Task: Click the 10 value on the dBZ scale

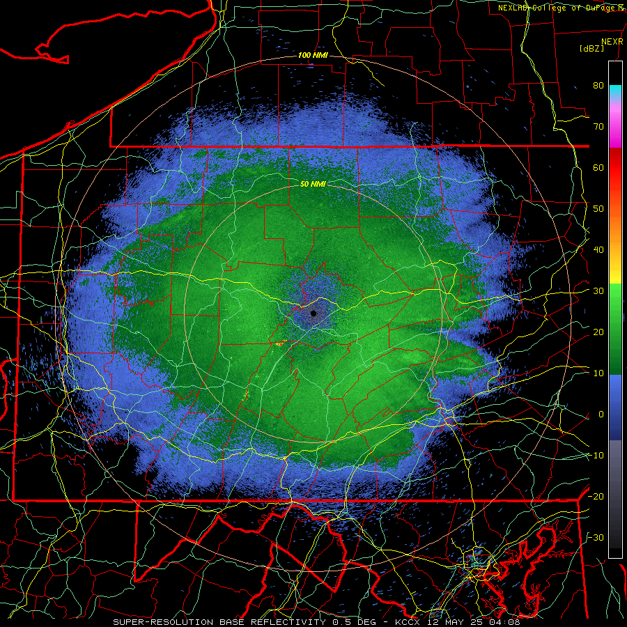Action: coord(598,373)
